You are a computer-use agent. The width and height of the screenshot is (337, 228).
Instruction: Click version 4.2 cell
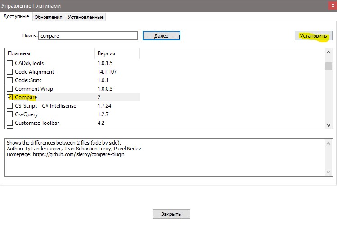[101, 123]
